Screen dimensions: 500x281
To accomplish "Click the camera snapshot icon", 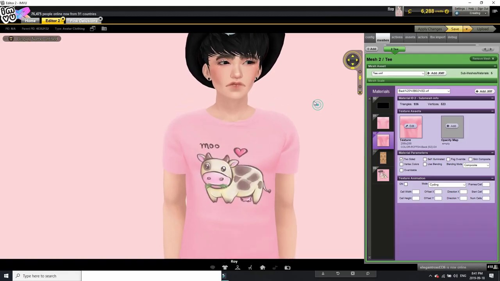I will click(x=287, y=268).
